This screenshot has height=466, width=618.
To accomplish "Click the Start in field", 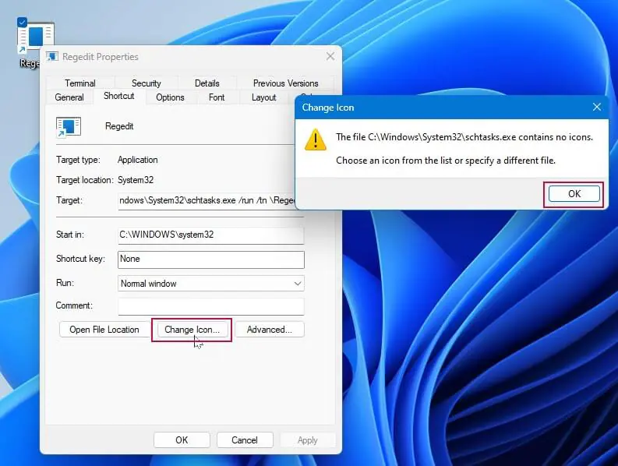I will coord(211,235).
